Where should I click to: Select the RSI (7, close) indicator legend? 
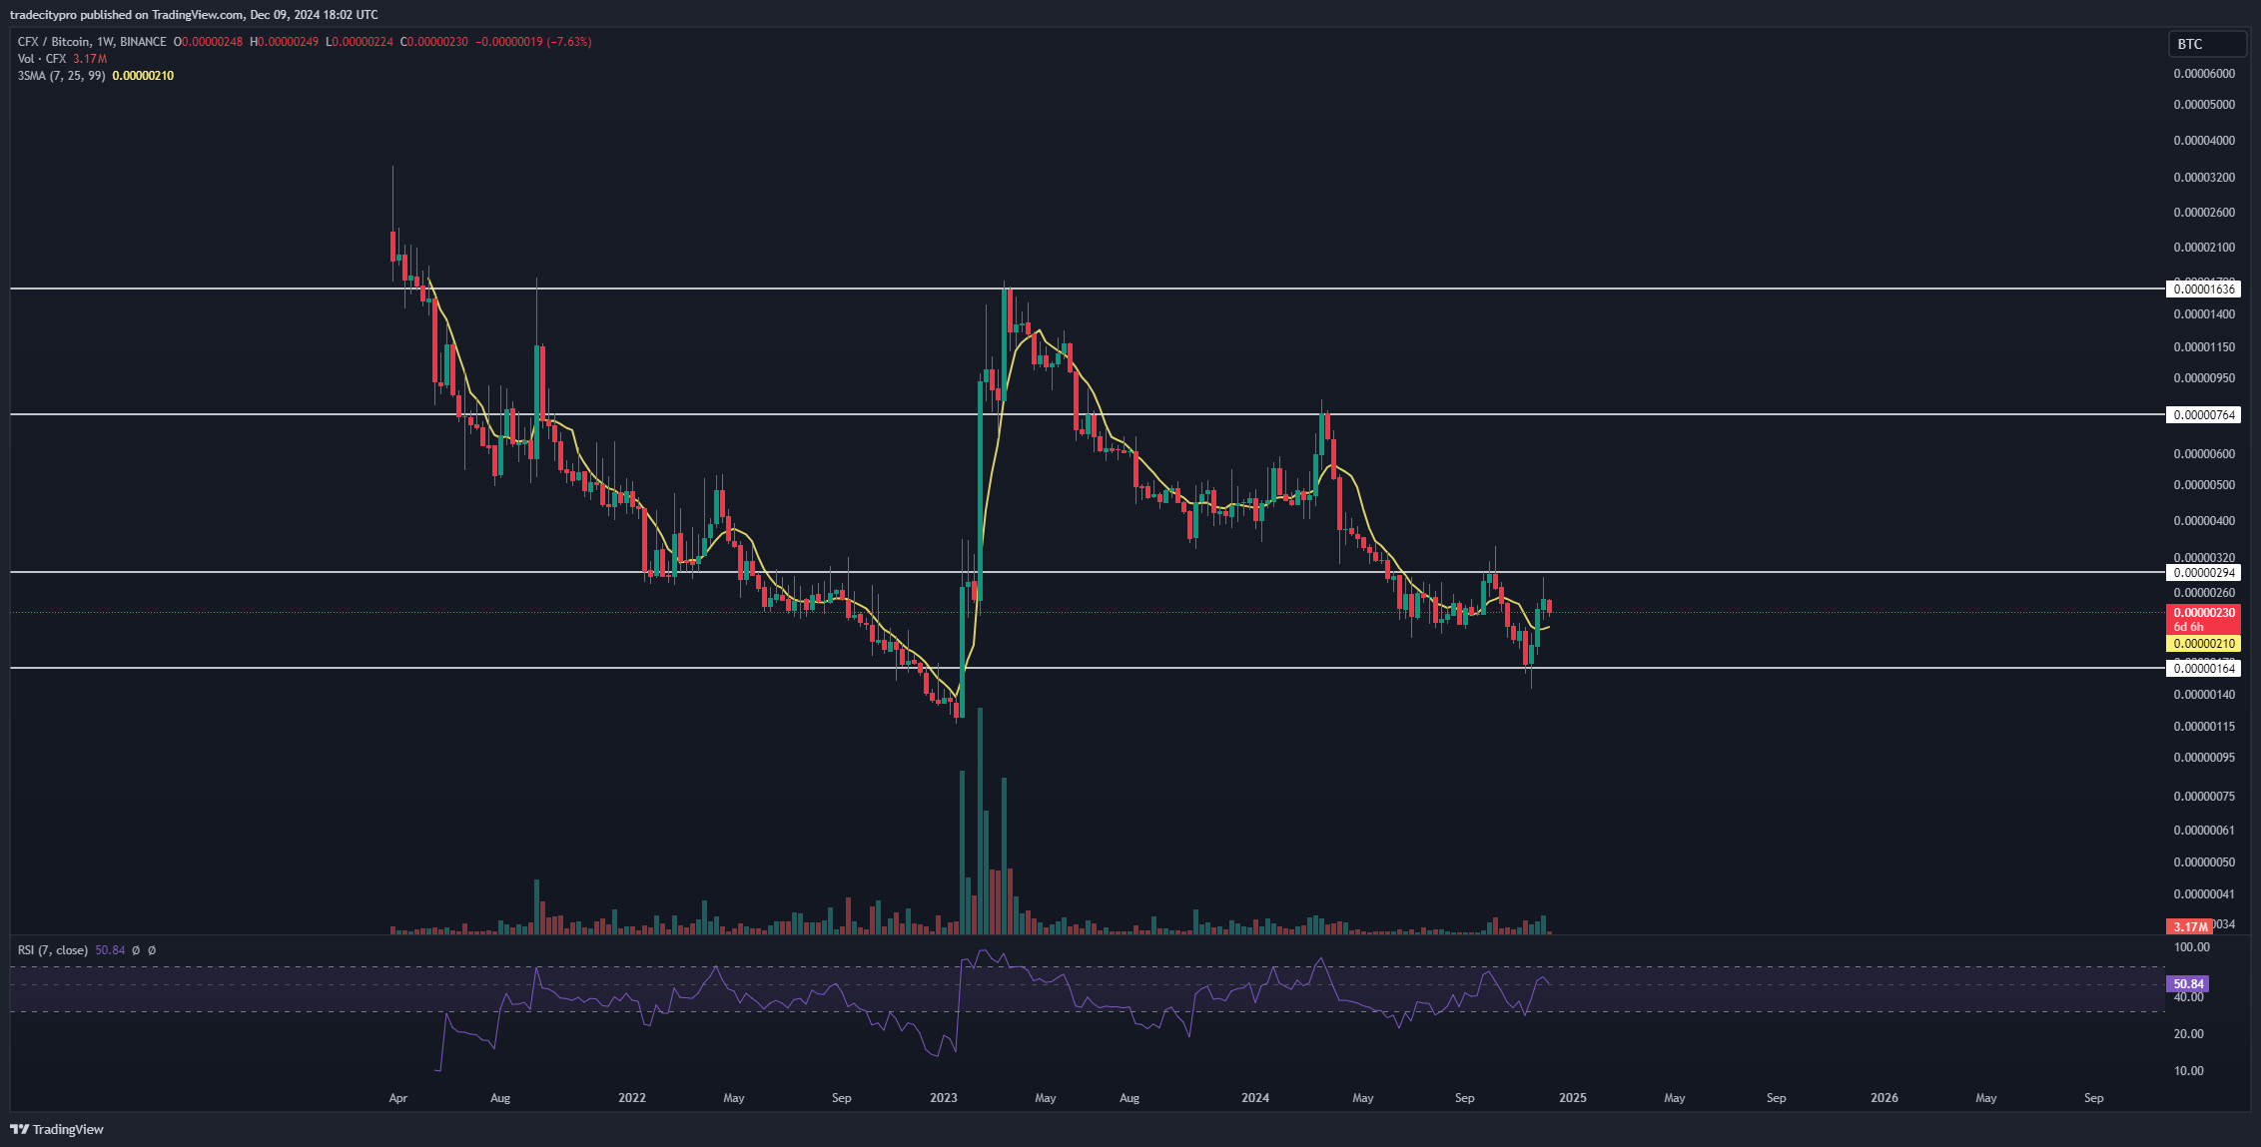tap(53, 950)
